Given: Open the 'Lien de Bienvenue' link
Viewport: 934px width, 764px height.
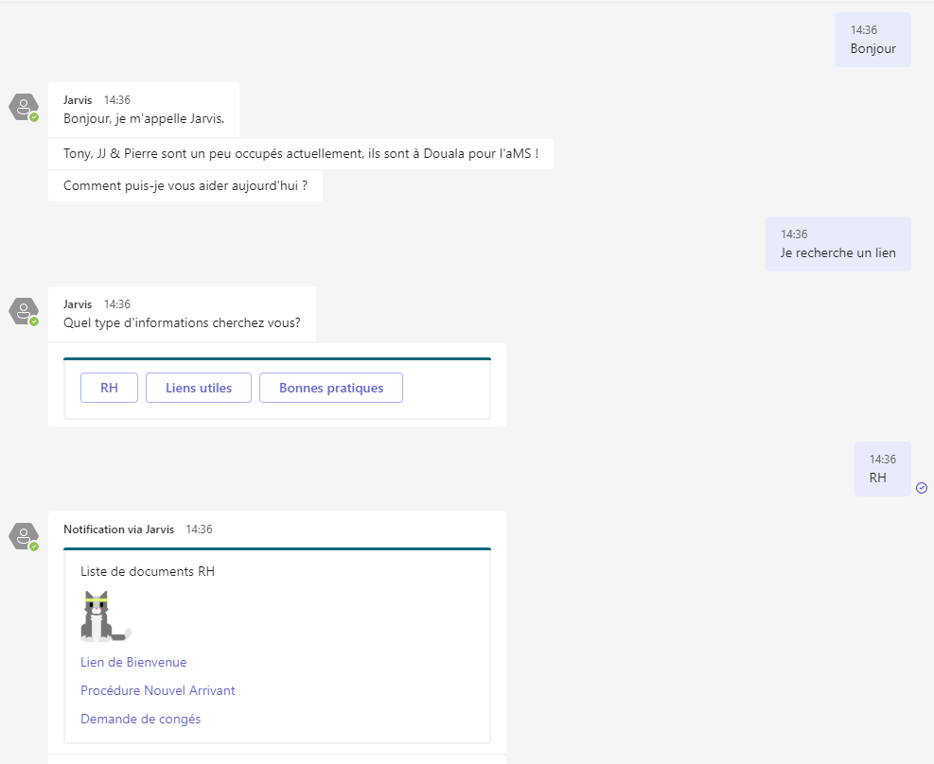Looking at the screenshot, I should coord(133,662).
